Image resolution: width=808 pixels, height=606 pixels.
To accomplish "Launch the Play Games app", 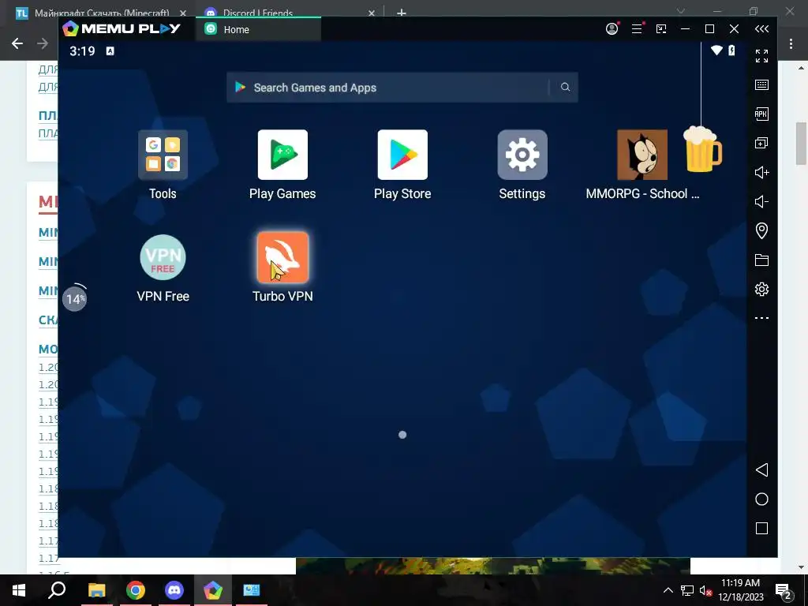I will pyautogui.click(x=282, y=155).
